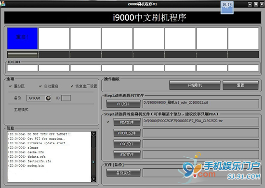Click the 'DO NOT TURN OFF TARGET!!' log line
The image size is (265, 188).
tap(40, 134)
